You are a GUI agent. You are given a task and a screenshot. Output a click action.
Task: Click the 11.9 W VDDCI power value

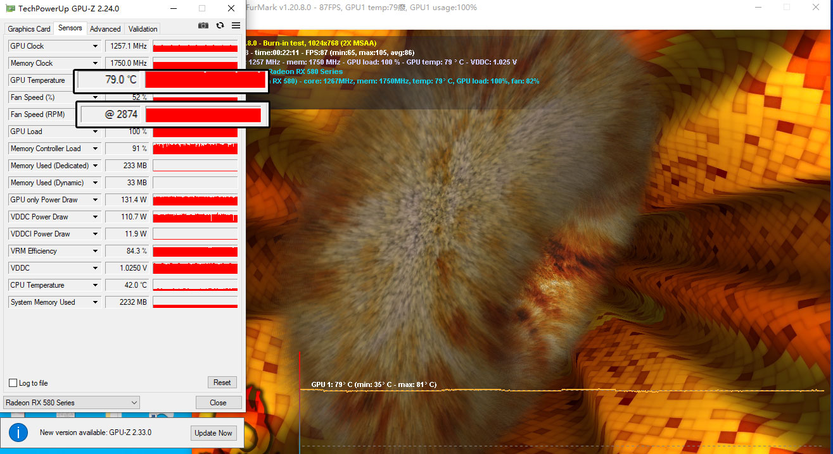[x=127, y=234]
